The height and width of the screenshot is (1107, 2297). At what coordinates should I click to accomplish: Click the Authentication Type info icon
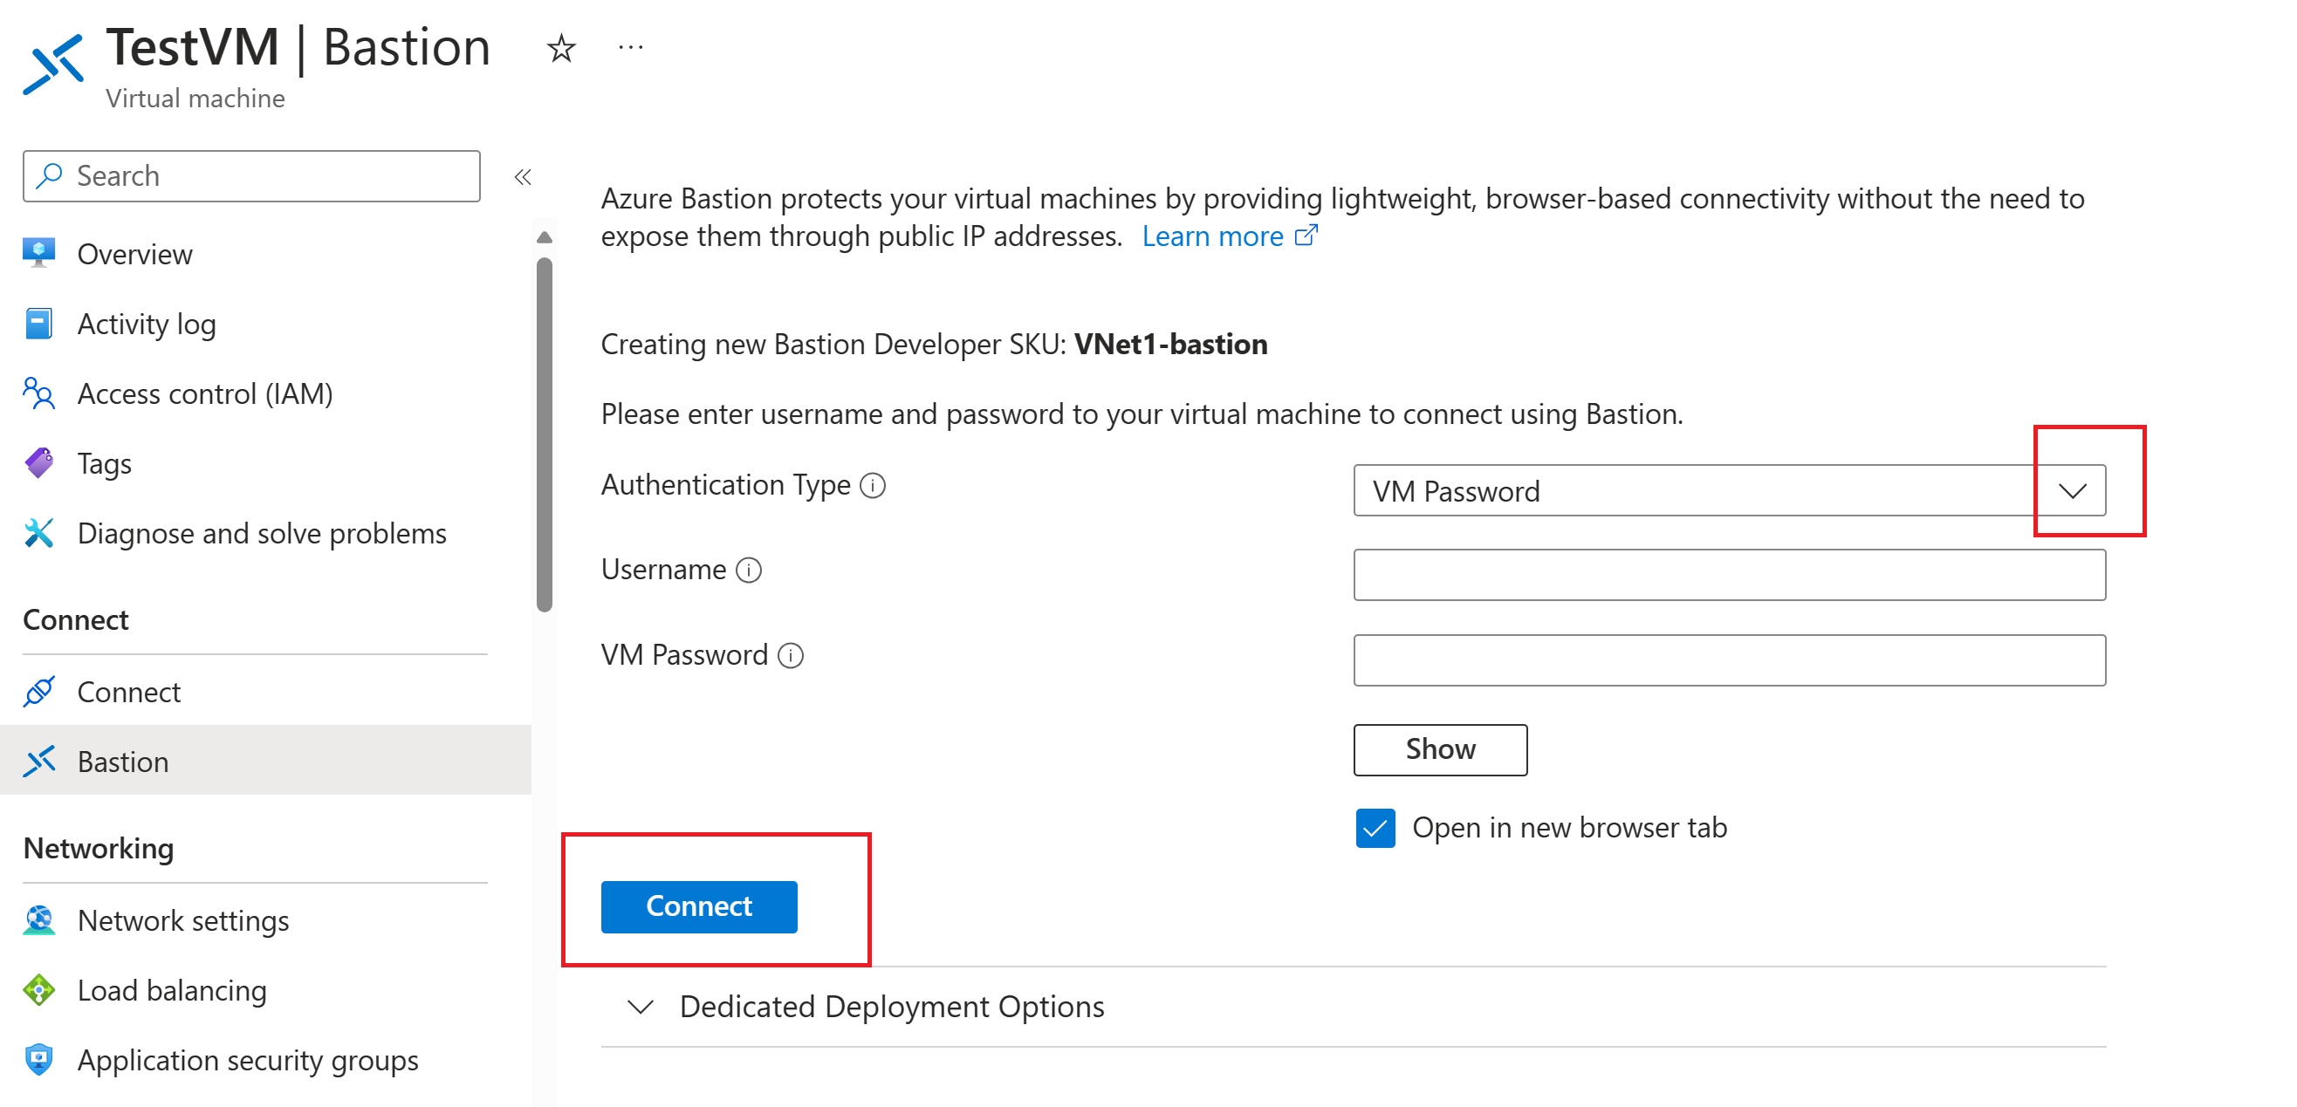(x=872, y=486)
